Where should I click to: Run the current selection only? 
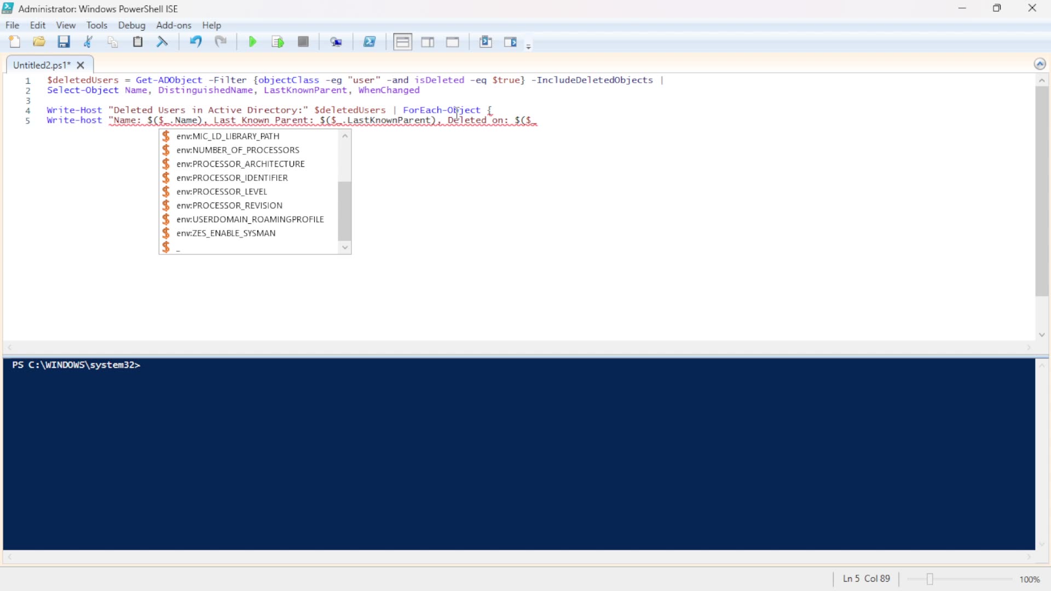(278, 42)
